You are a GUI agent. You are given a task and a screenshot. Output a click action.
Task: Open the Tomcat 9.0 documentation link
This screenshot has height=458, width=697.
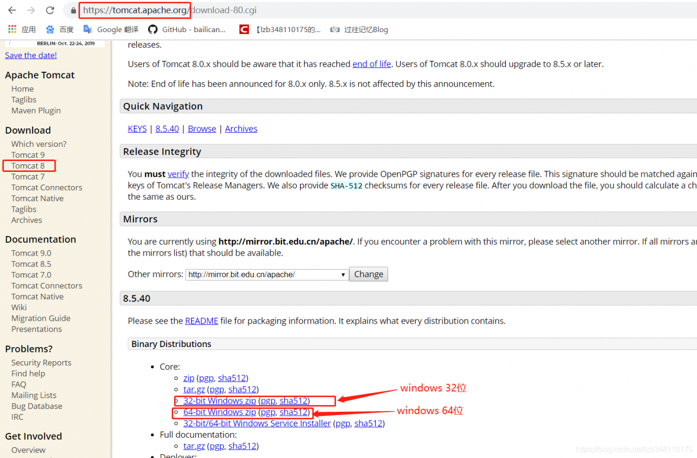(x=31, y=253)
